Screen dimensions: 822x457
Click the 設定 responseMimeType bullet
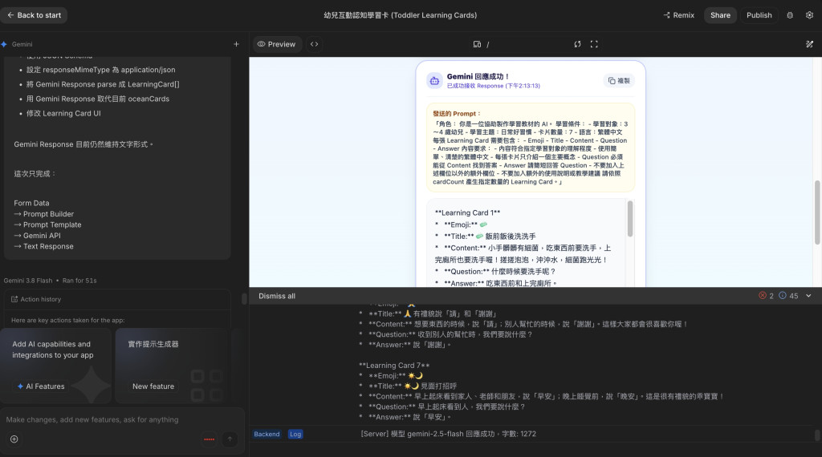click(x=100, y=70)
